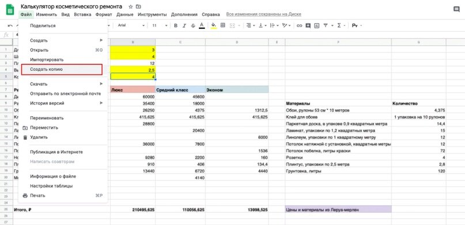Click the Удалить trash icon
This screenshot has height=225, width=465.
coord(25,138)
